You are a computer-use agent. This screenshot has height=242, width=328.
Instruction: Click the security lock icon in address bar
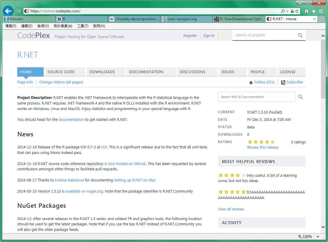(x=292, y=11)
